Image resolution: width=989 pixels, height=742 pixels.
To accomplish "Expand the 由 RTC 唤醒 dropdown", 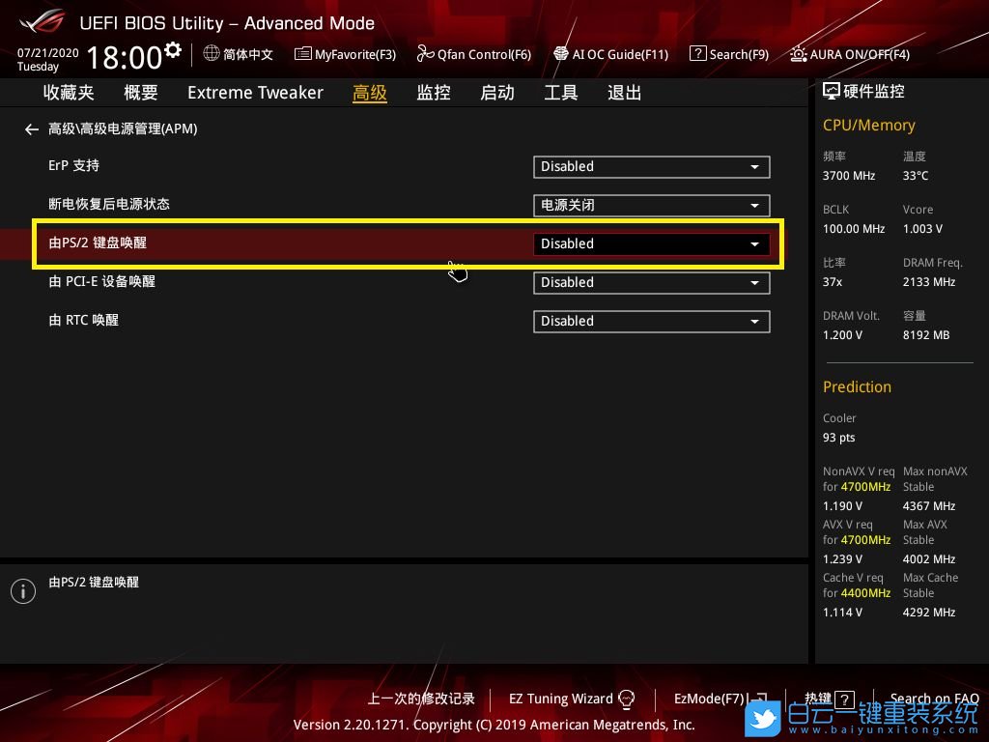I will (651, 322).
